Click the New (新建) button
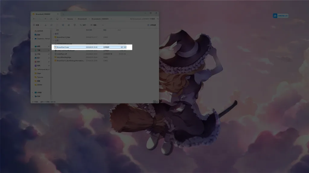This screenshot has height=173, width=309. [36, 25]
